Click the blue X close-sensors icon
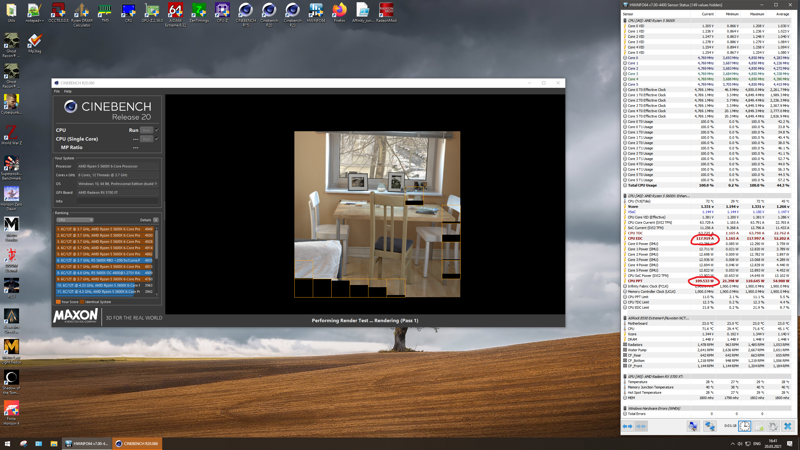The height and width of the screenshot is (450, 800). click(787, 426)
